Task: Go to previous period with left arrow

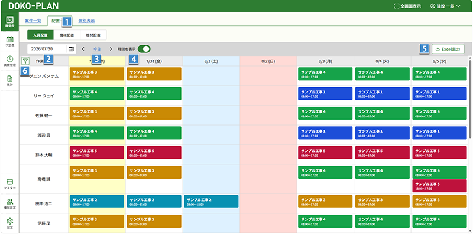Action: coord(83,49)
